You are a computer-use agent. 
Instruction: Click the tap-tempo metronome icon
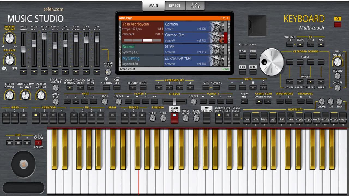coord(263,82)
